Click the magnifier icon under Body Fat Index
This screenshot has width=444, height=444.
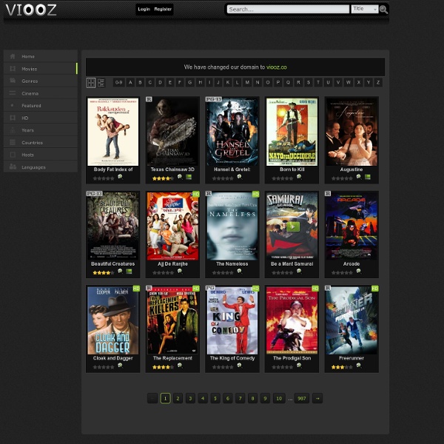(120, 177)
